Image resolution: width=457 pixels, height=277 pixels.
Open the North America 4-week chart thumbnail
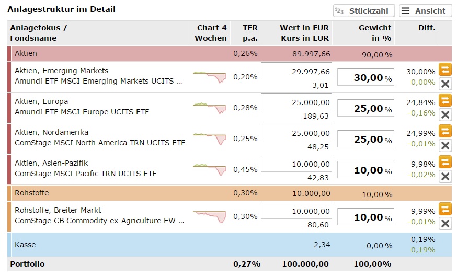coord(209,138)
